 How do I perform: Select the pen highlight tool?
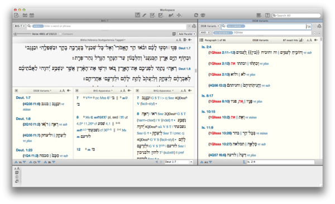tap(145, 15)
